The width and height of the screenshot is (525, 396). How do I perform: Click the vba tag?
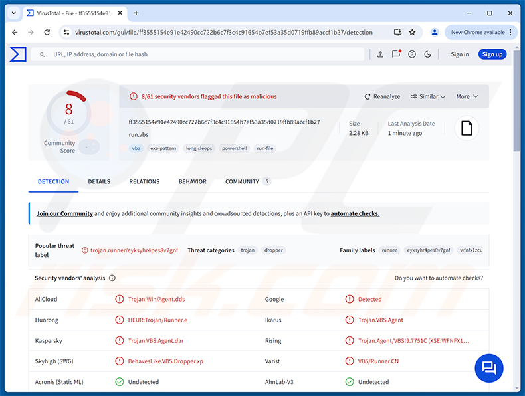136,148
